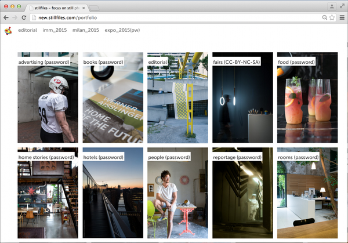Click the browser forward arrow
This screenshot has height=243, width=348.
pos(14,17)
